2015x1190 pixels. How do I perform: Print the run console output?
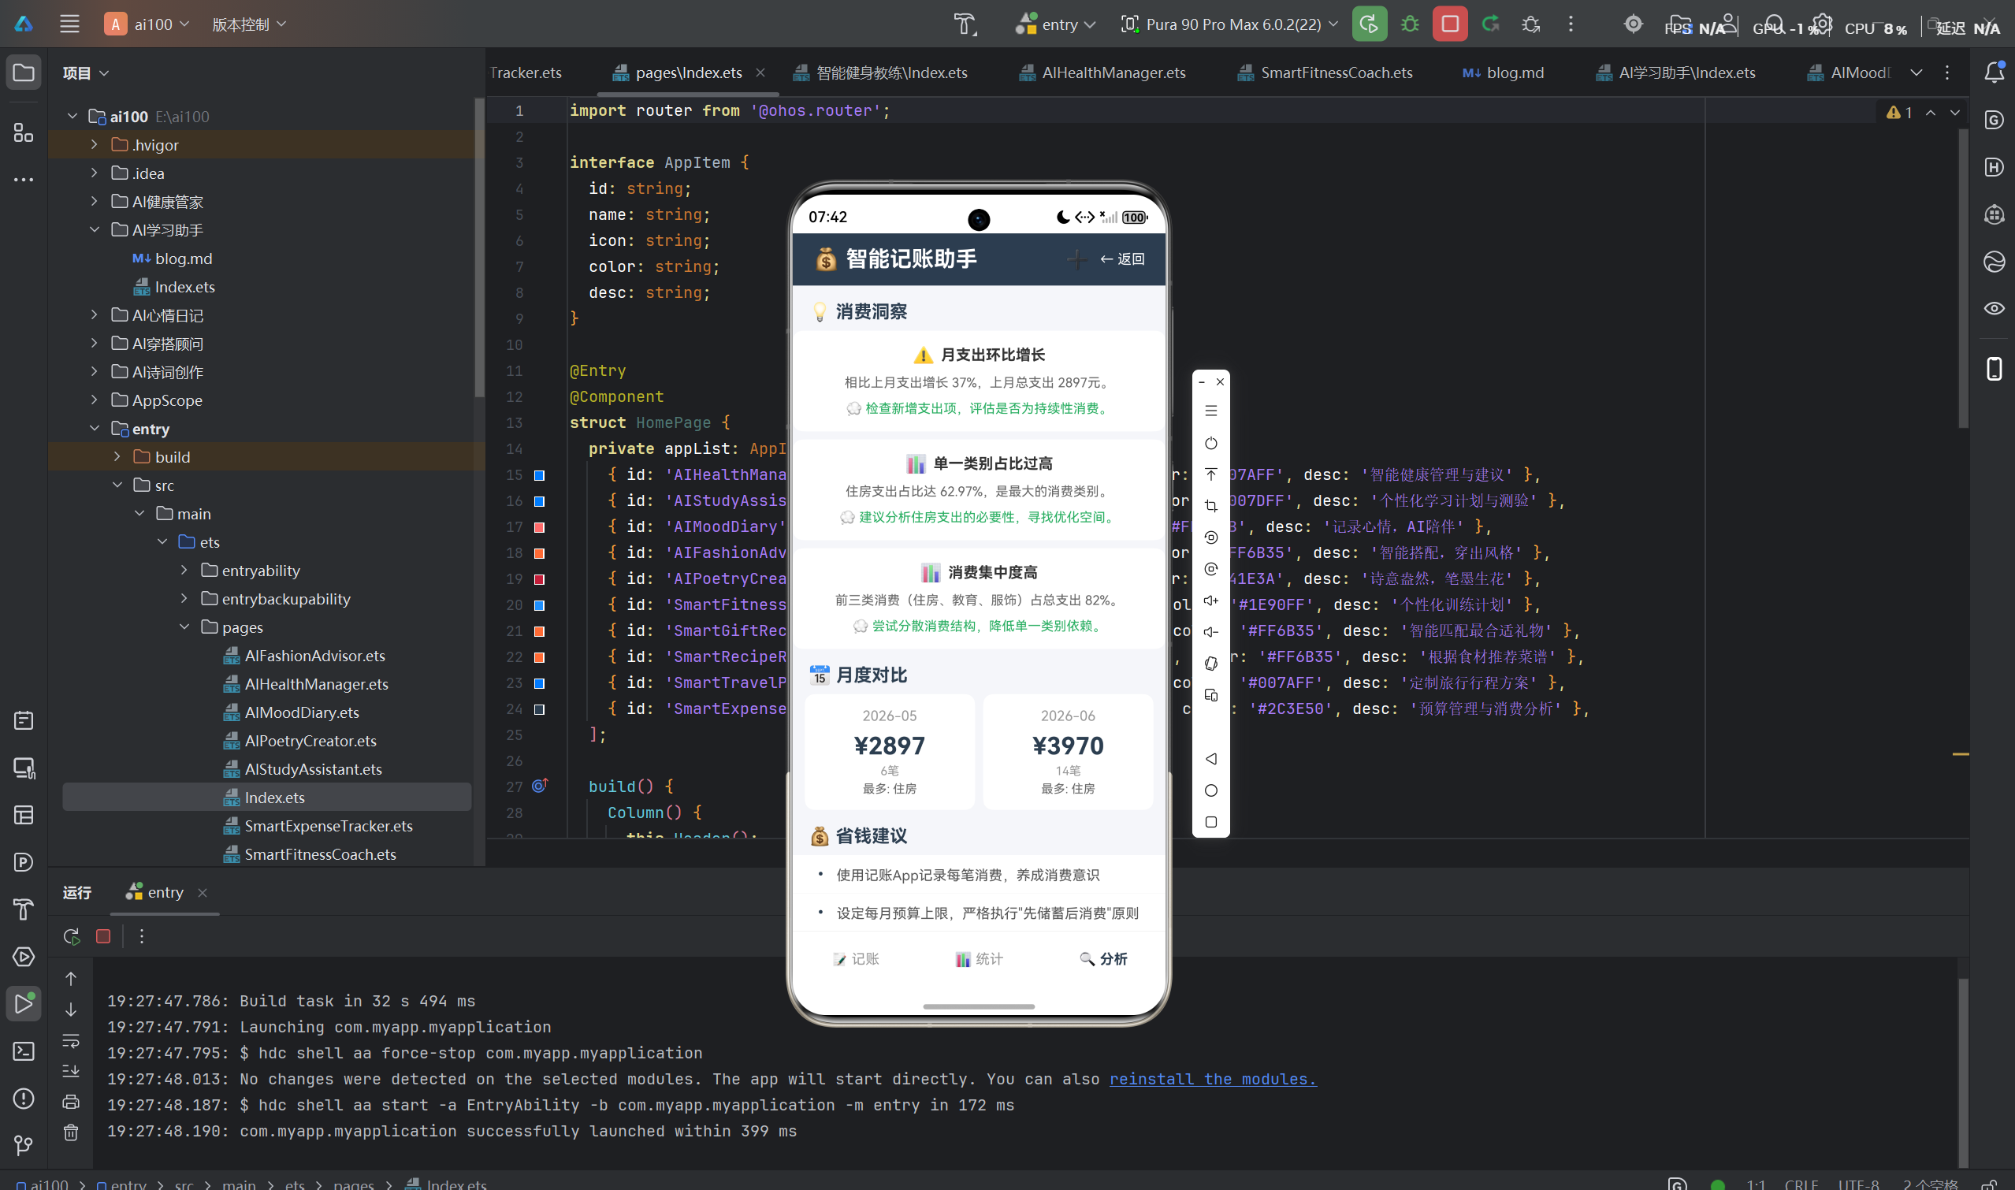(x=71, y=1101)
